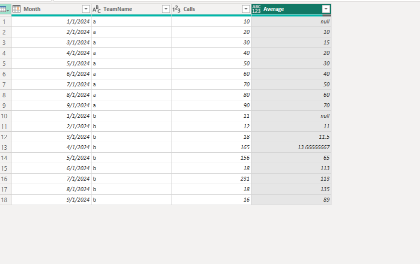Click the date type icon of Month column
The height and width of the screenshot is (264, 420).
point(16,9)
